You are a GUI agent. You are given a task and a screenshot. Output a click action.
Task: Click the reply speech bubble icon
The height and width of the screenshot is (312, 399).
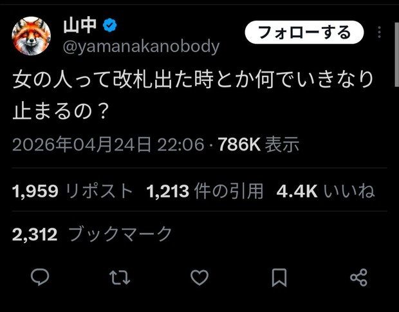pos(40,277)
